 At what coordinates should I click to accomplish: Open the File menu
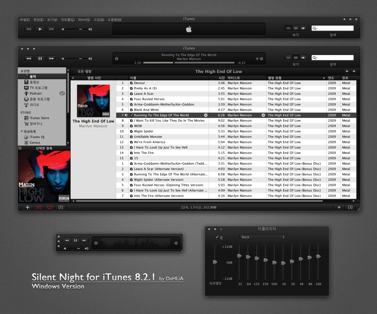pyautogui.click(x=25, y=20)
